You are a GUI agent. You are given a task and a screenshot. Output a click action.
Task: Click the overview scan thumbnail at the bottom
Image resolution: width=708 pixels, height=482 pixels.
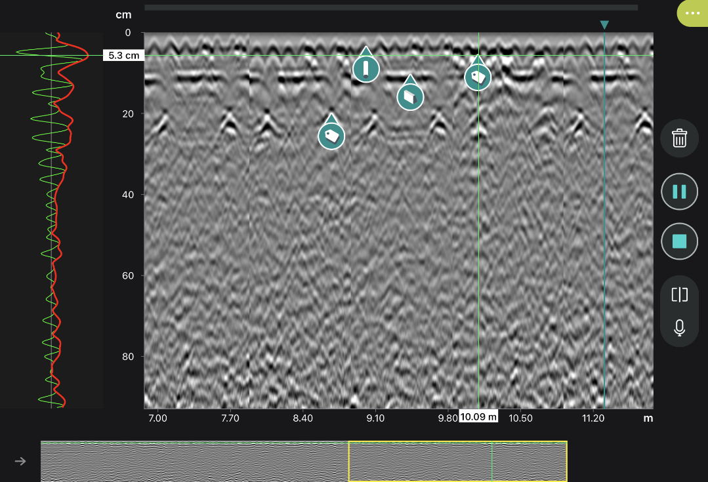tap(197, 460)
